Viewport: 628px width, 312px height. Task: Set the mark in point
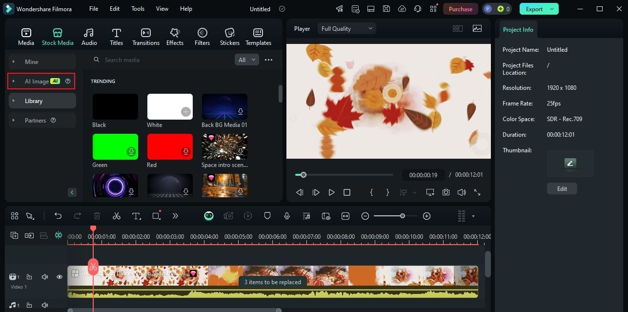tap(372, 192)
